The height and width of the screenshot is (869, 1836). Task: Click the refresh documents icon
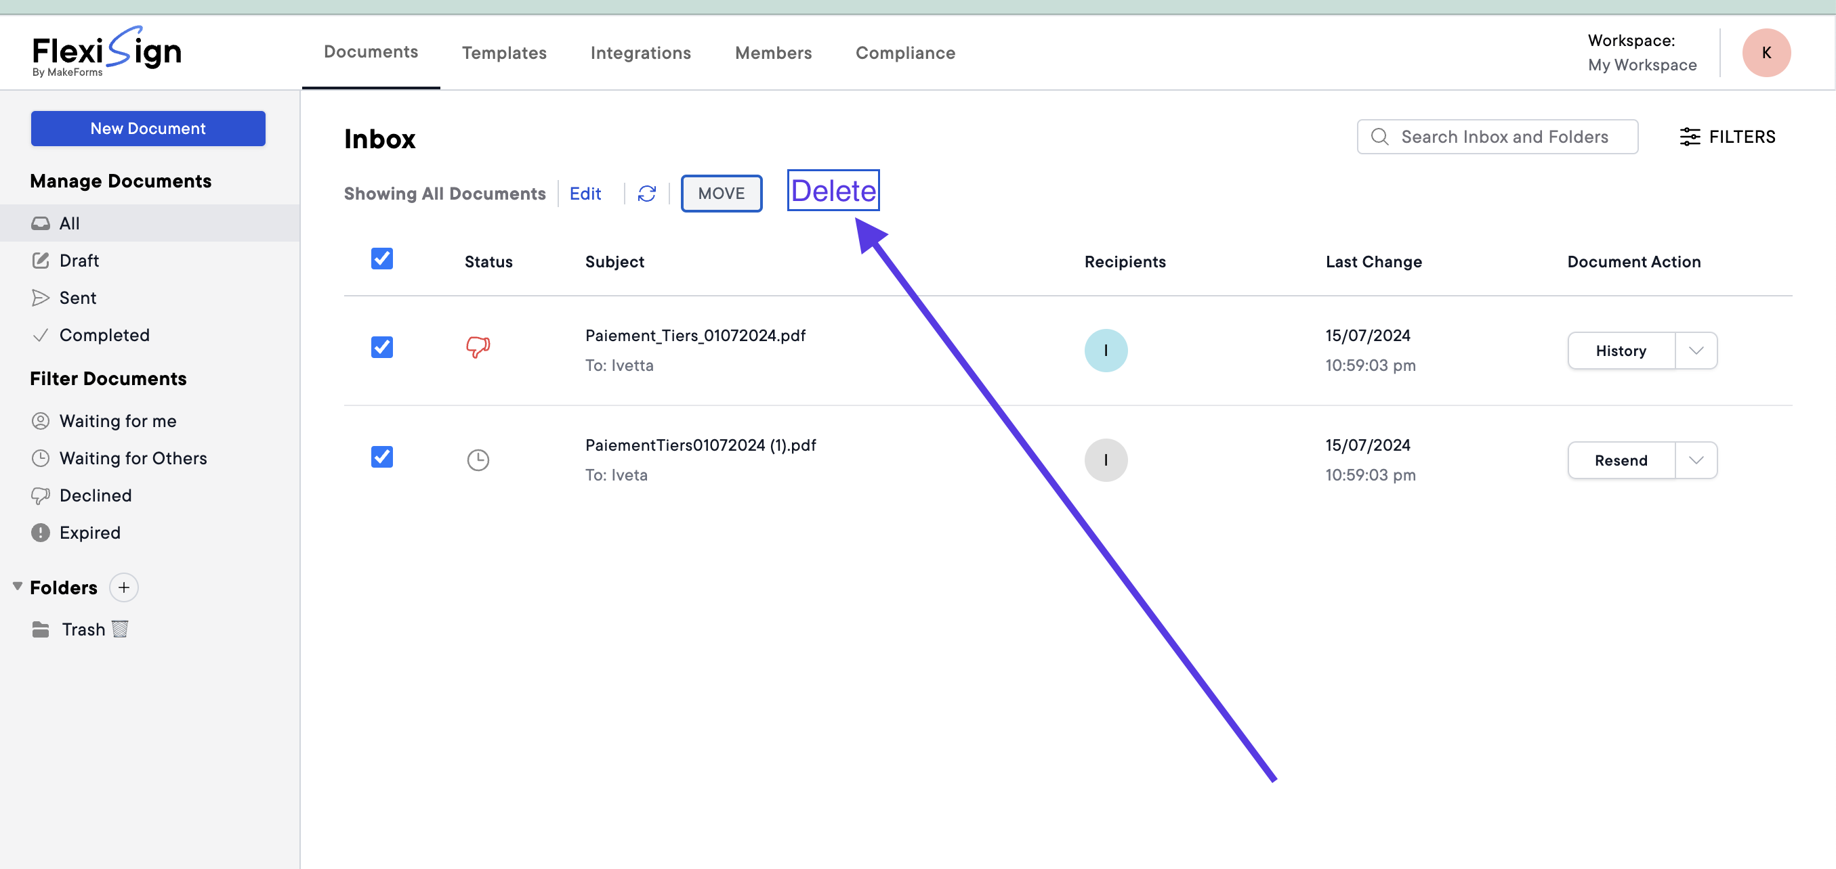pos(646,194)
